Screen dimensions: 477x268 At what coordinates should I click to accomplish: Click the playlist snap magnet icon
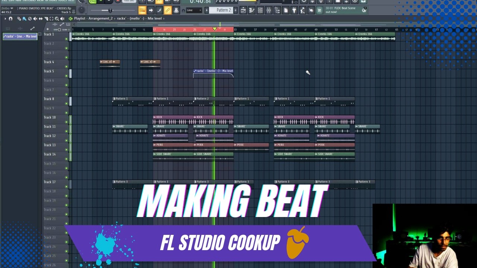[x=10, y=19]
